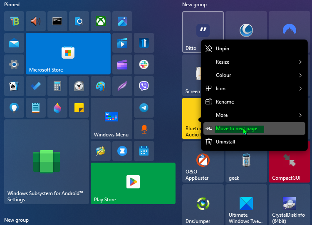Launch the red CompactGUI tile
The width and height of the screenshot is (312, 225).
coord(289,166)
